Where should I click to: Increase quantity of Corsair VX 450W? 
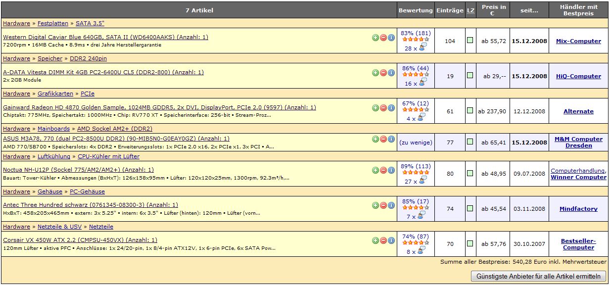coord(375,240)
